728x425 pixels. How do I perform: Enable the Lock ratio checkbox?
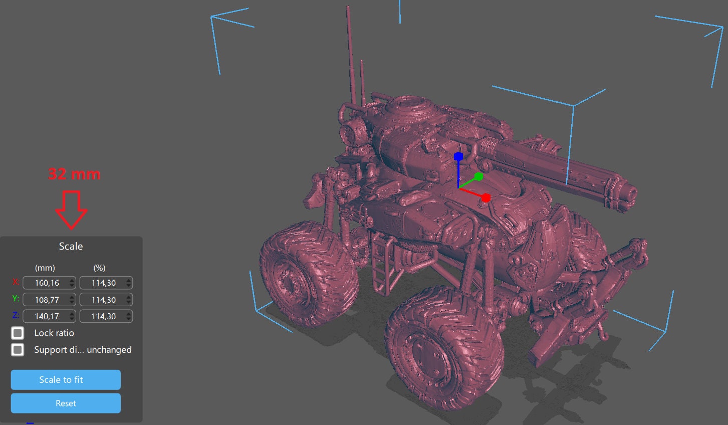[x=18, y=333]
